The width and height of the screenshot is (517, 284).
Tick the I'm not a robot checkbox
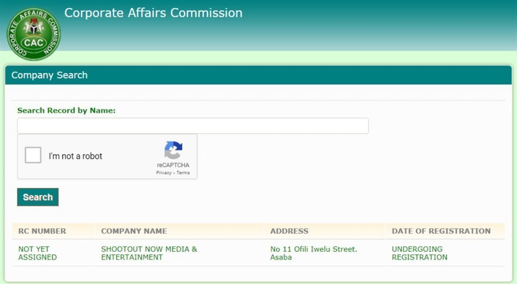click(x=33, y=155)
